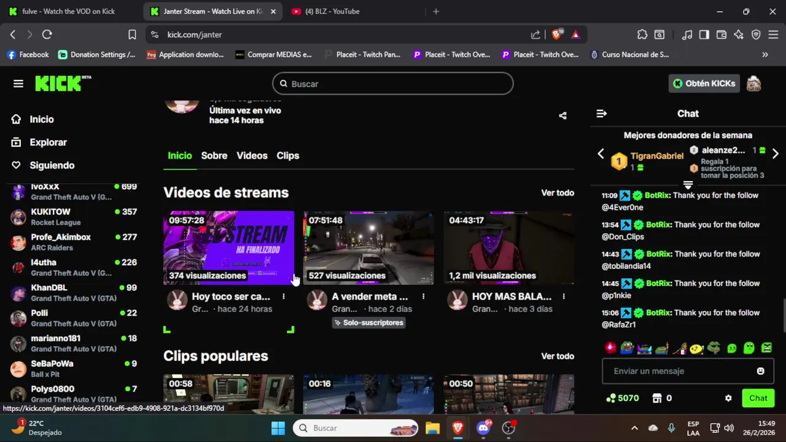Image resolution: width=786 pixels, height=442 pixels.
Task: Open the 00:16 popular clip
Action: (368, 394)
